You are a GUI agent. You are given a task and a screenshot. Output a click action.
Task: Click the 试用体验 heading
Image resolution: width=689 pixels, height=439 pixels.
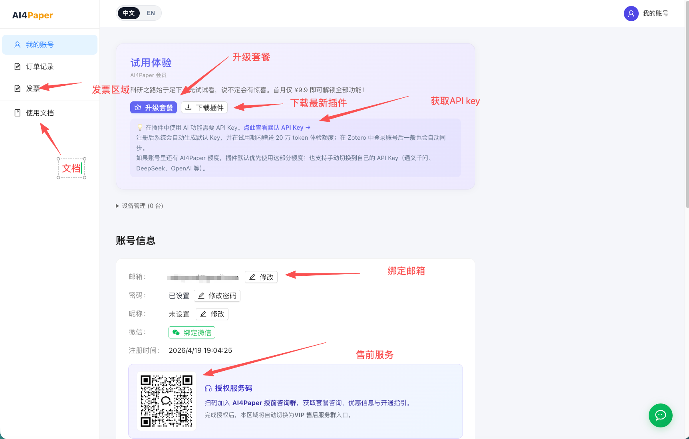click(151, 63)
